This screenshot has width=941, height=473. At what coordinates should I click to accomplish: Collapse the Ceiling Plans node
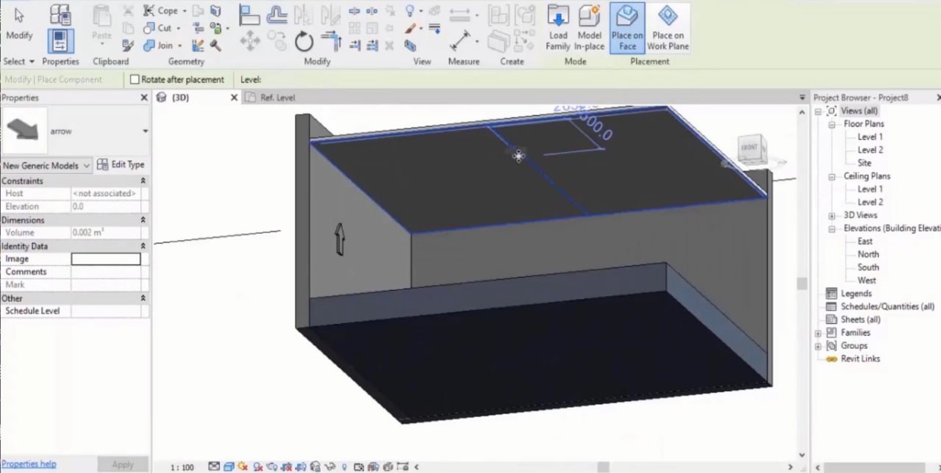(x=832, y=177)
